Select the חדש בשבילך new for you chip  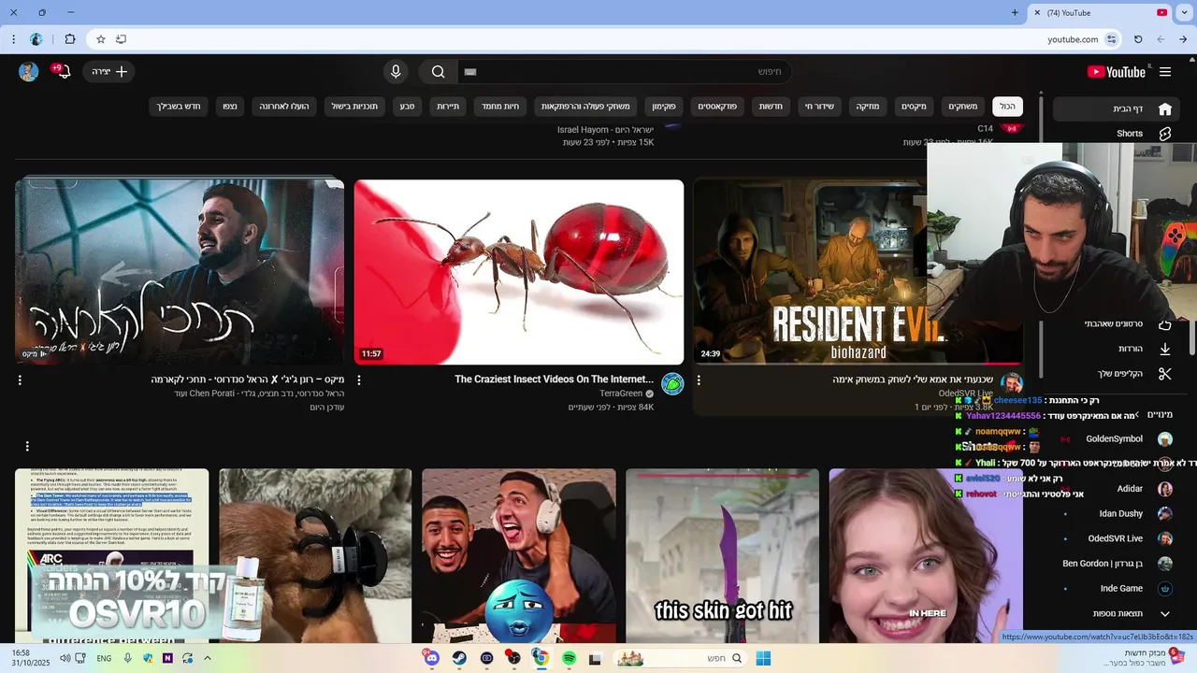[x=179, y=107]
